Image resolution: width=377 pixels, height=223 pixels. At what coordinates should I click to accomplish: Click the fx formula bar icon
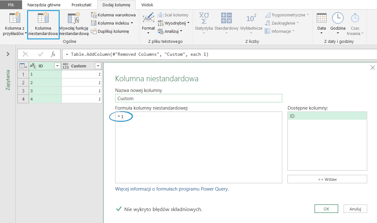click(x=53, y=54)
